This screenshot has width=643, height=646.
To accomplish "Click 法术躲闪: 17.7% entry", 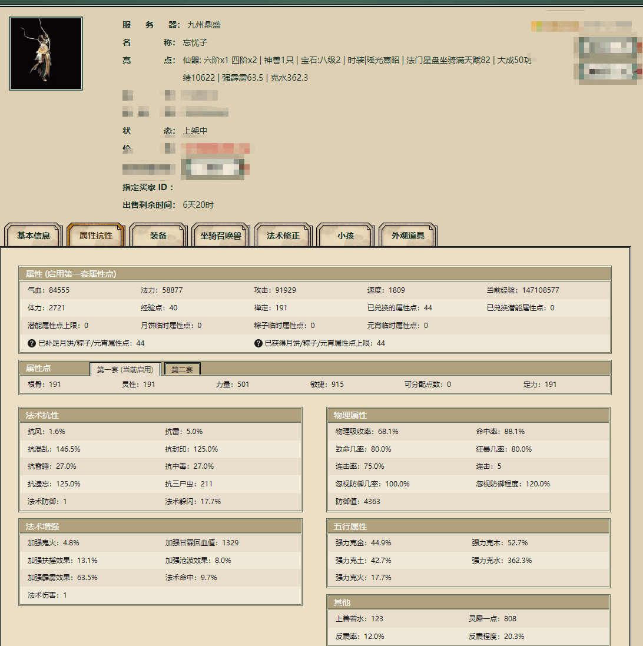I will (193, 501).
